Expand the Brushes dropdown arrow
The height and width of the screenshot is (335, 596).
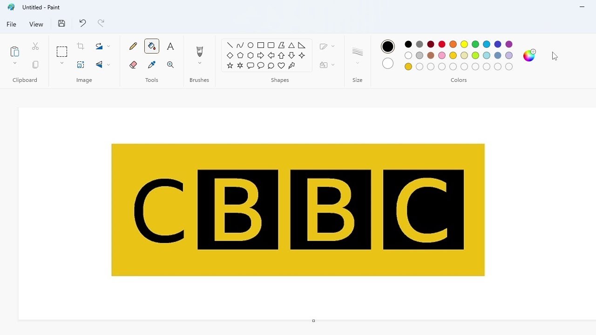[x=200, y=63]
